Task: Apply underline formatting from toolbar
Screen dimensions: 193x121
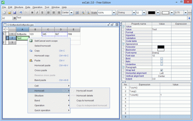Action: (42, 13)
